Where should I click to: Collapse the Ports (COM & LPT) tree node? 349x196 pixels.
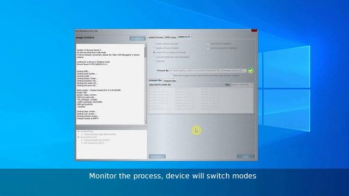tap(79, 137)
